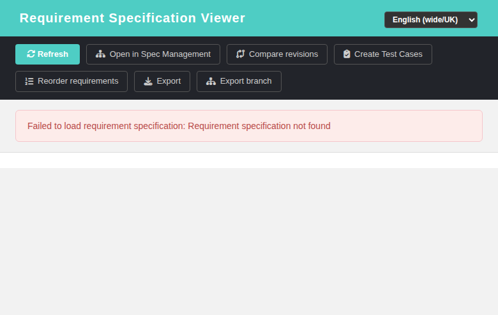The image size is (498, 315).
Task: Click the Requirement Specification Viewer title
Action: tap(132, 18)
